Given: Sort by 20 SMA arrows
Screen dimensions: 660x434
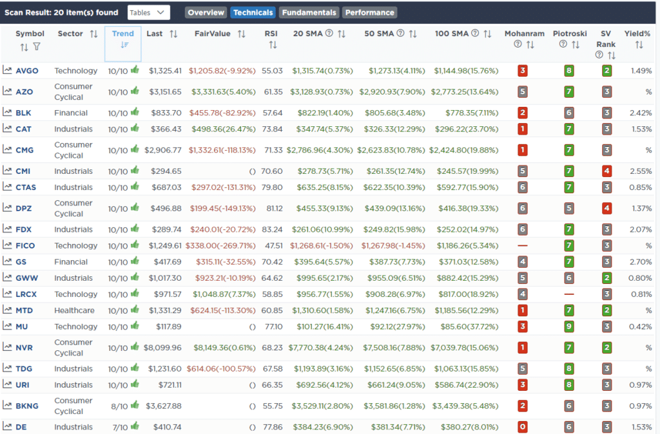Looking at the screenshot, I should (342, 34).
